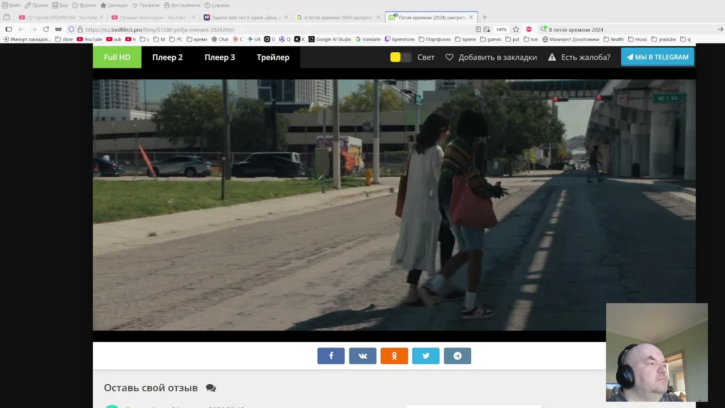Click the movie video frame
Screen dimensions: 725x408
(x=394, y=205)
